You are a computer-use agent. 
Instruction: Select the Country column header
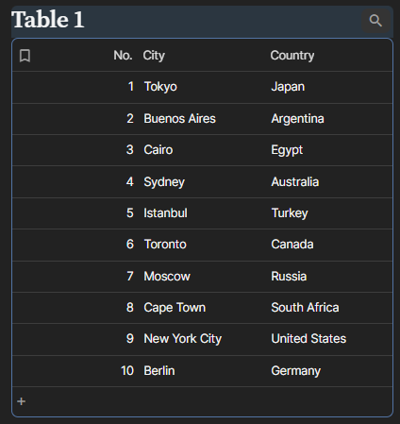click(x=292, y=56)
